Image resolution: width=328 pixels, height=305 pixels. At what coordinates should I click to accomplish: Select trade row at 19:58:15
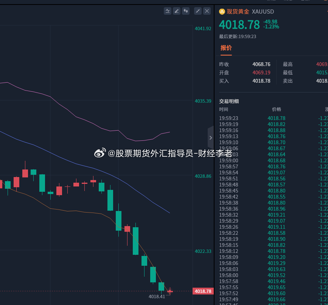coord(274,245)
